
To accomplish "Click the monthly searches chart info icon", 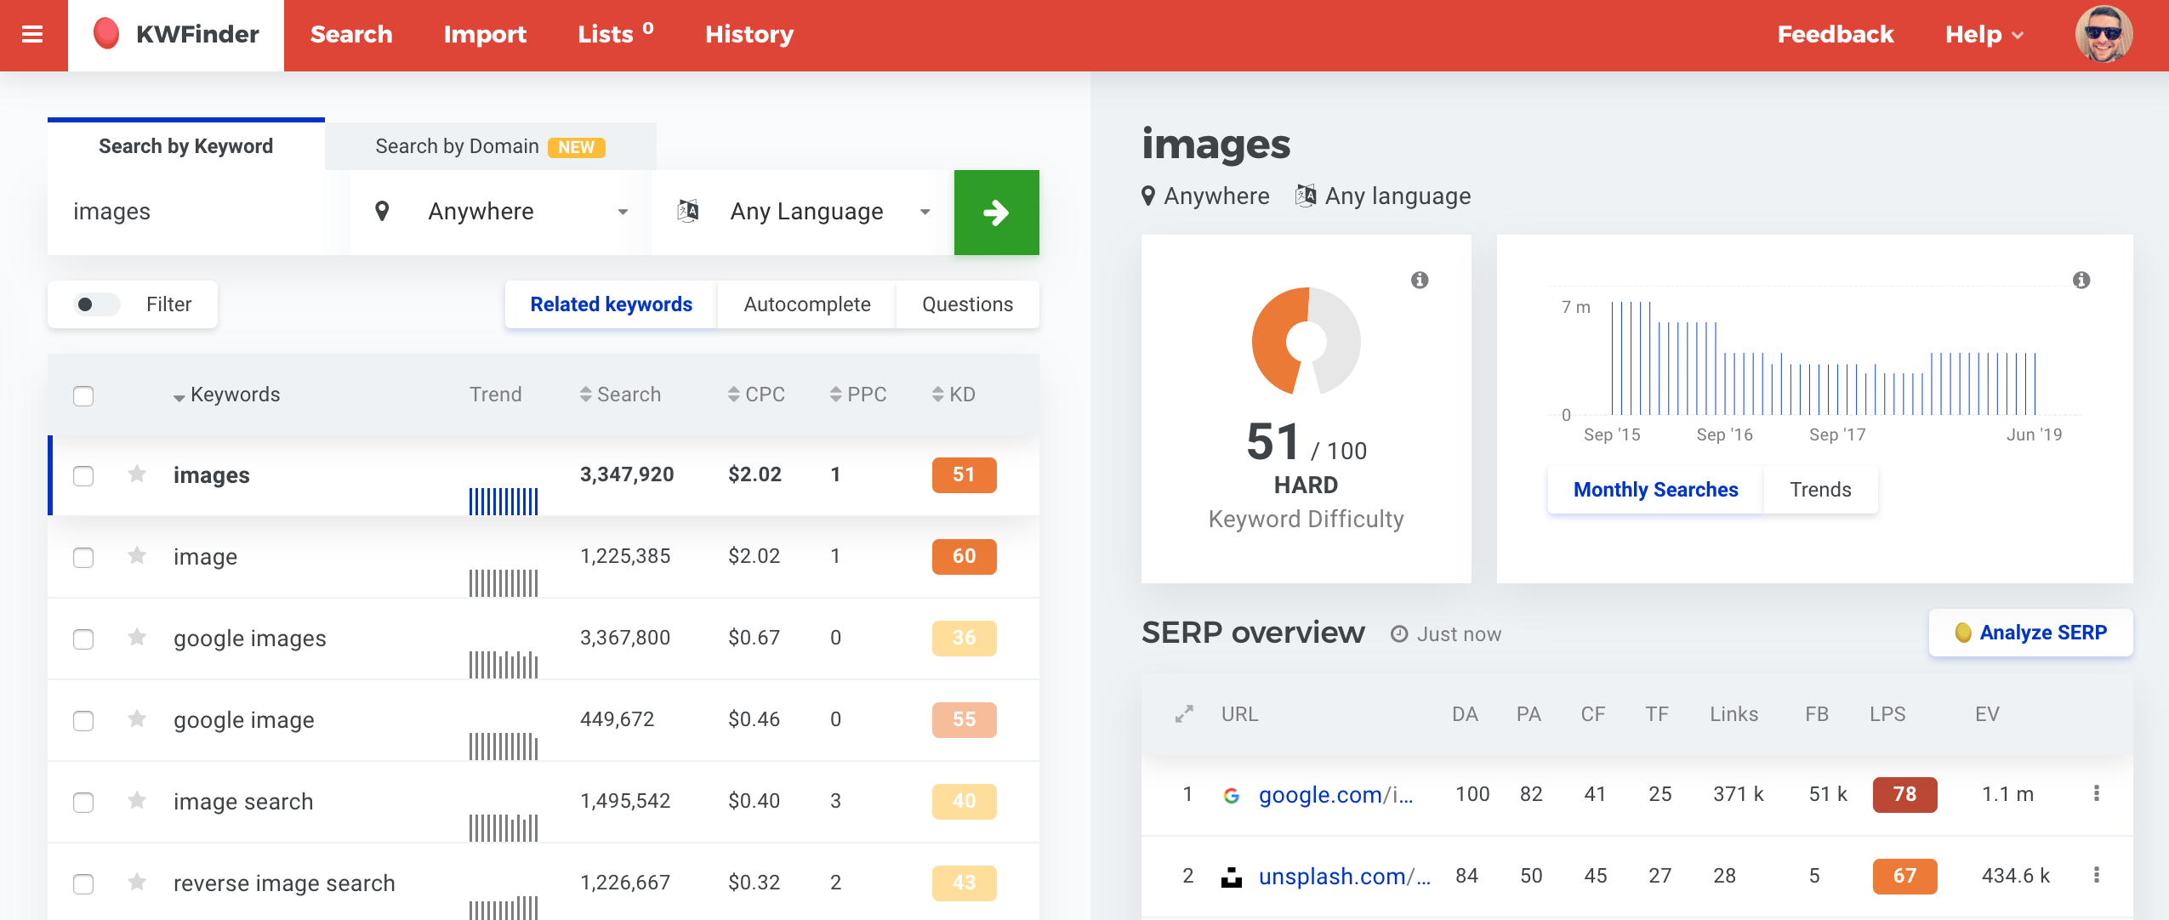I will tap(2081, 280).
